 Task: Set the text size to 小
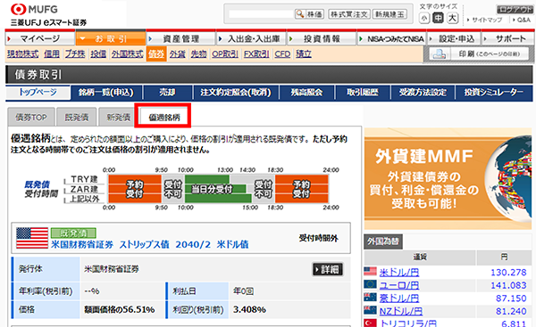tap(423, 18)
